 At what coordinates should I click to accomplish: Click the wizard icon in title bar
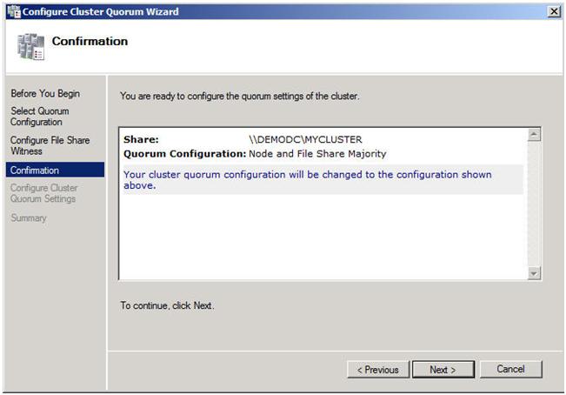(x=11, y=11)
